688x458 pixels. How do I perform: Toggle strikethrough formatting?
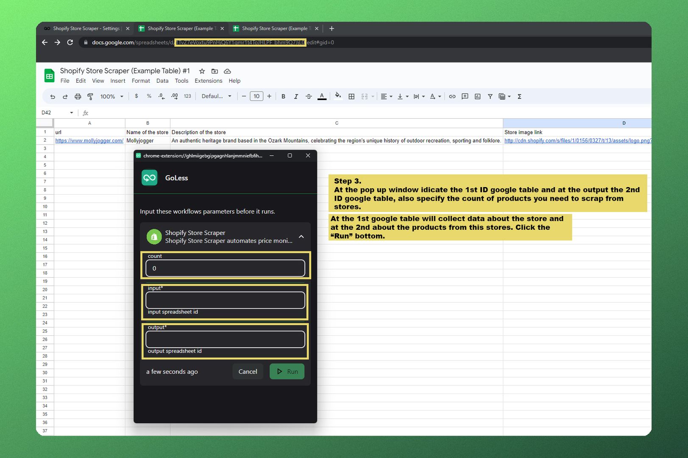click(x=309, y=97)
